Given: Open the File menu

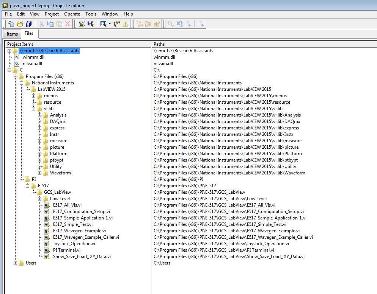Looking at the screenshot, I should pos(8,14).
